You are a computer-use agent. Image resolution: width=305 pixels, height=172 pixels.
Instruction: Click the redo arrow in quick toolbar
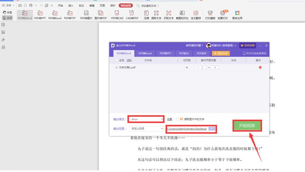click(x=41, y=5)
